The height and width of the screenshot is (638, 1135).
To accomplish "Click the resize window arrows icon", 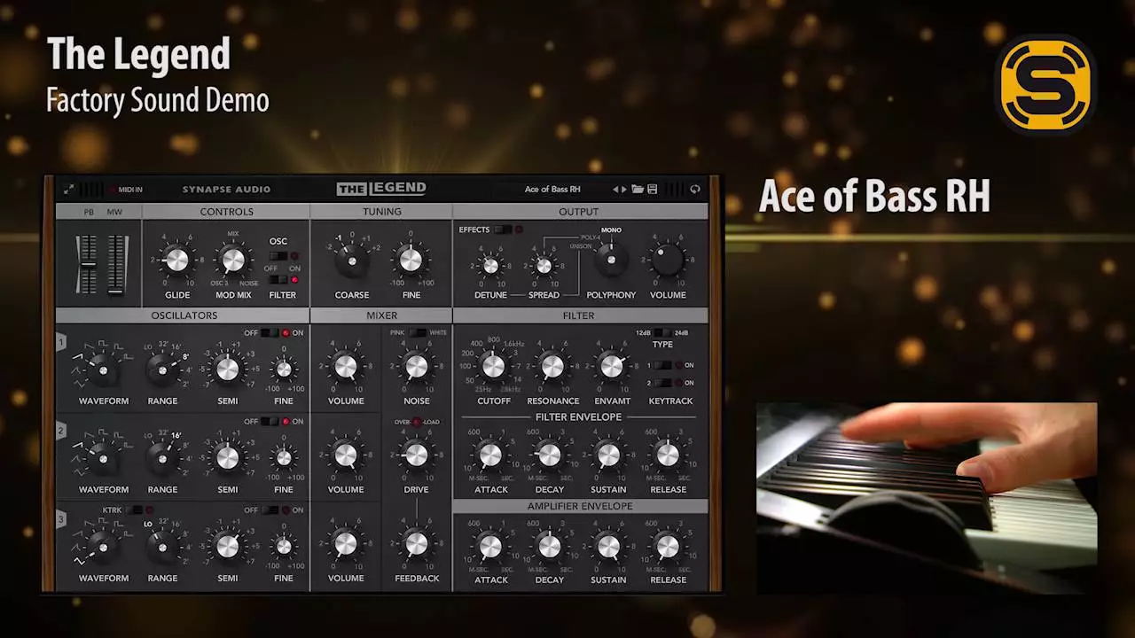I will (69, 190).
